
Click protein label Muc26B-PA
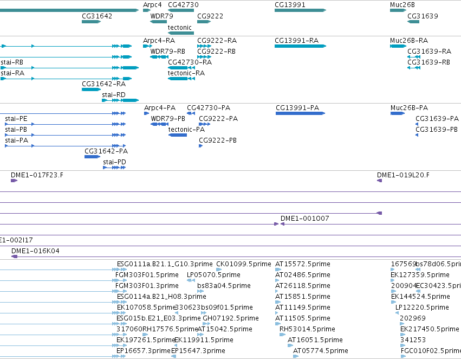(409, 108)
